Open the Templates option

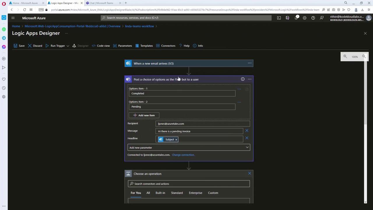pos(144,46)
